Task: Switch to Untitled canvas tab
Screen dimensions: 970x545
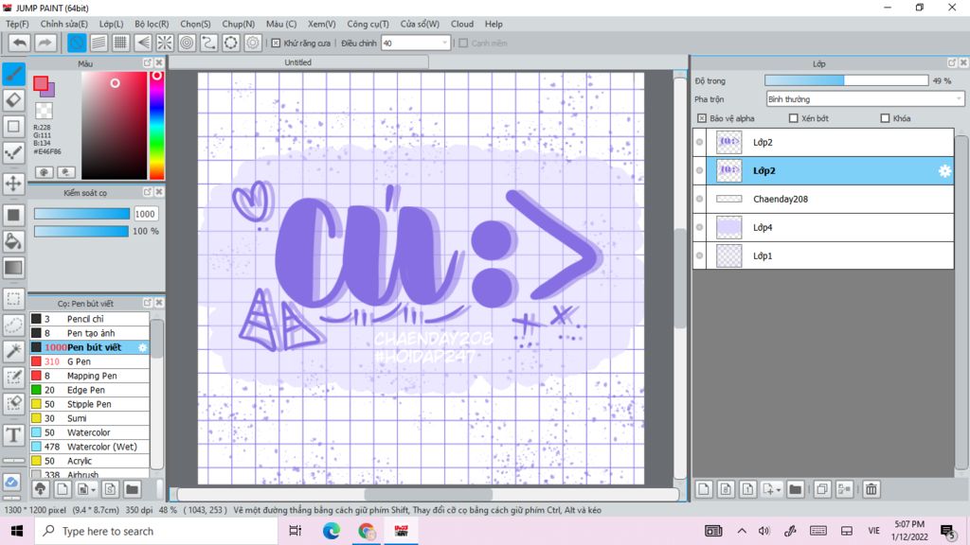Action: pyautogui.click(x=298, y=62)
